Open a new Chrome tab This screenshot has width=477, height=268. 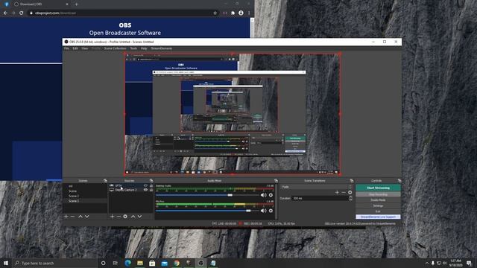[x=76, y=4]
